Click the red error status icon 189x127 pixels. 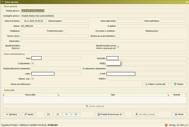tap(166, 125)
